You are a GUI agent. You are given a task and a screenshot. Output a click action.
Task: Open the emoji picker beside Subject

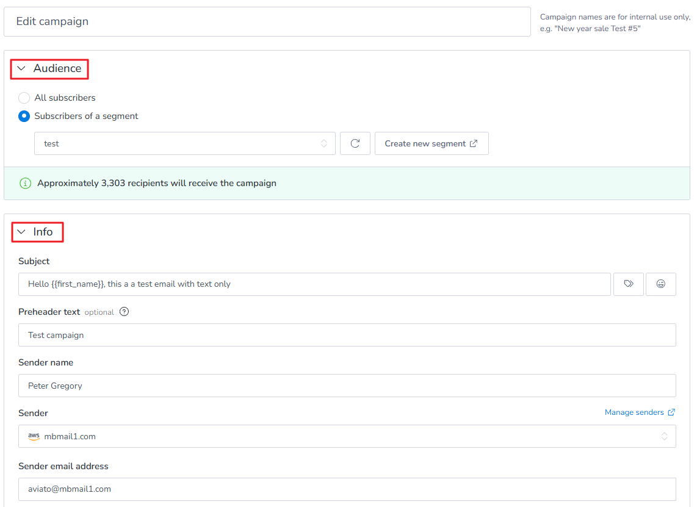(660, 284)
